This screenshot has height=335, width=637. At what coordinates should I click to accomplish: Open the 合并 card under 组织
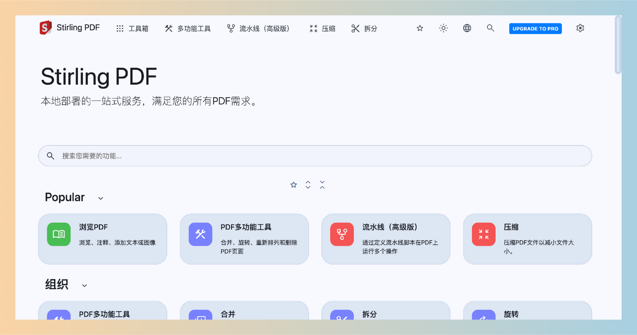point(244,310)
